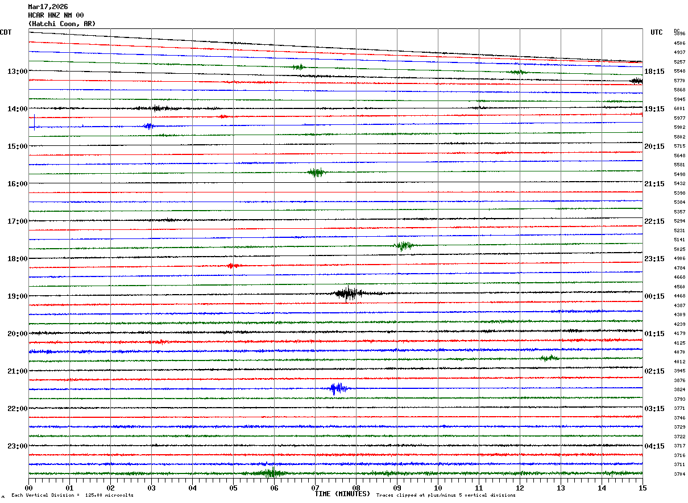The width and height of the screenshot is (688, 503).
Task: Click the 15 minute tick label
Action: tap(643, 488)
